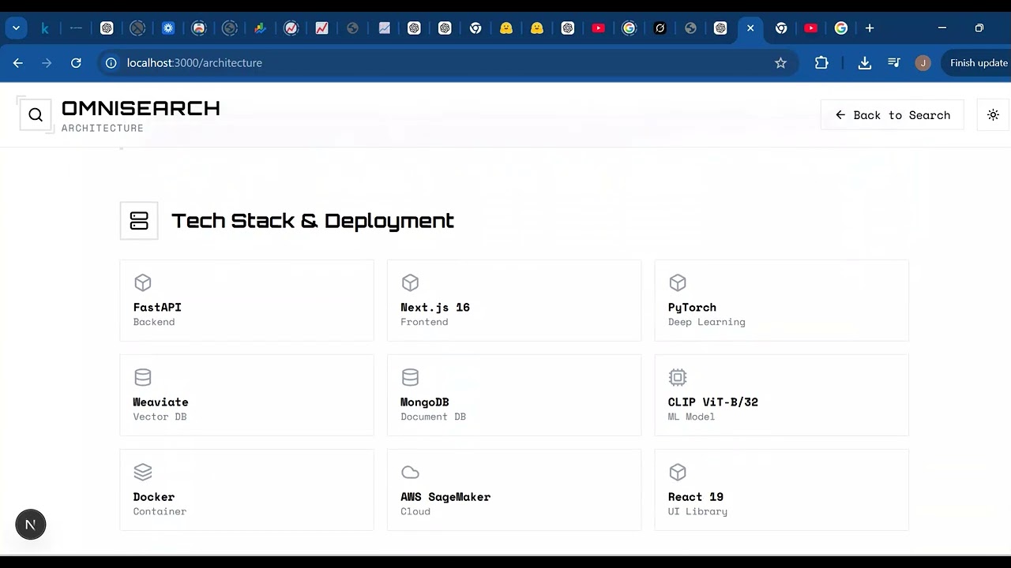
Task: Bookmark this page with the star
Action: [x=780, y=63]
